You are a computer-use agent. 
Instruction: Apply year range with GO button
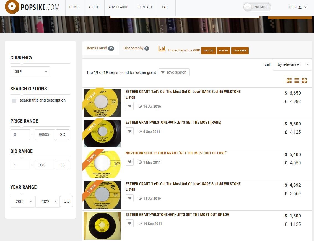[66, 201]
